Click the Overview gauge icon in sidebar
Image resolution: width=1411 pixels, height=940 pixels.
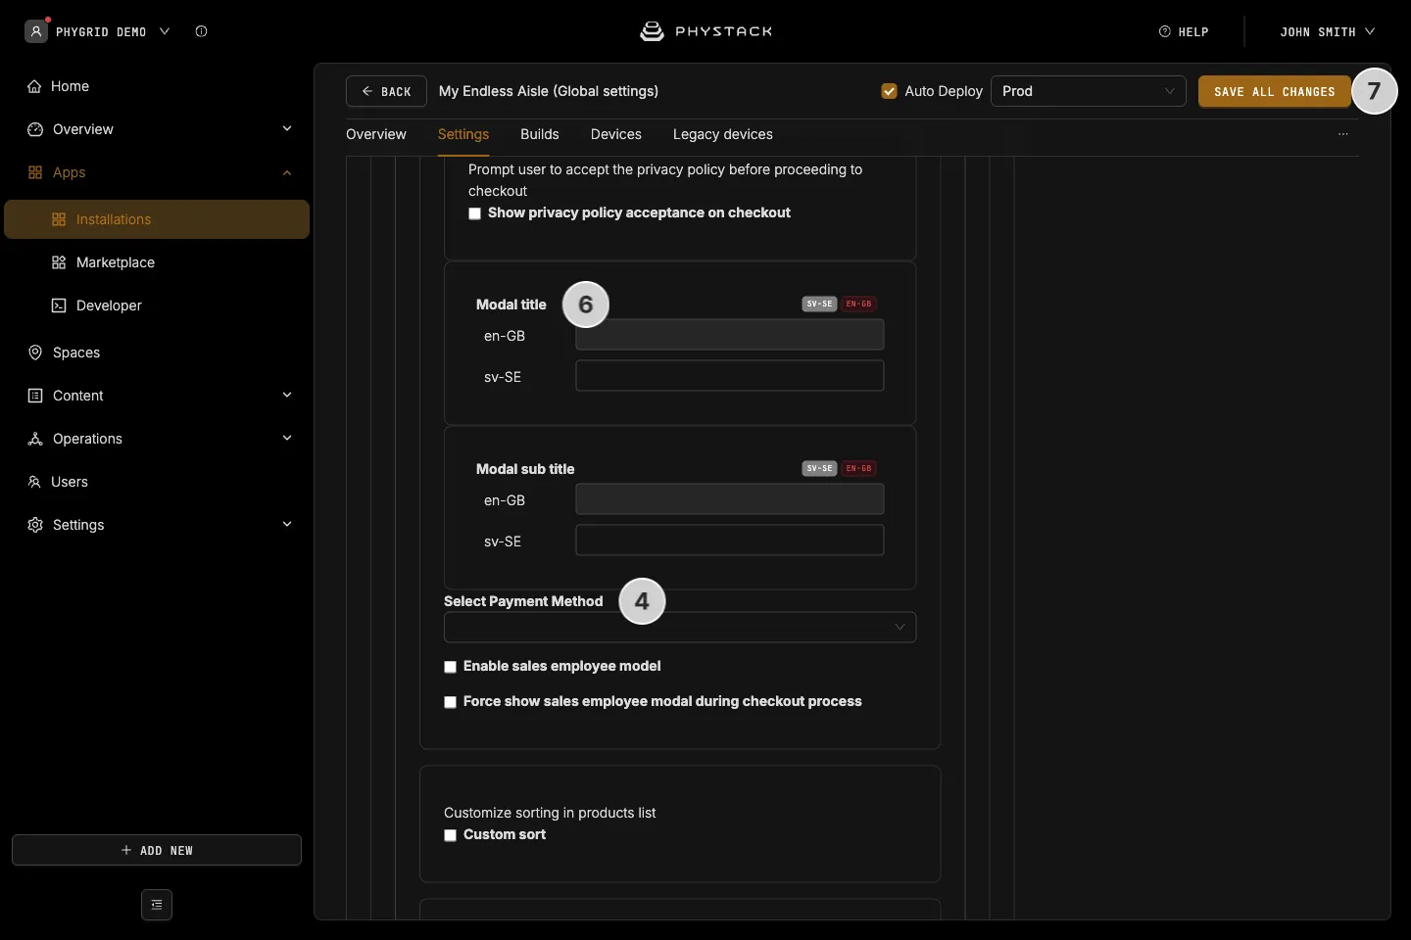[x=35, y=129]
